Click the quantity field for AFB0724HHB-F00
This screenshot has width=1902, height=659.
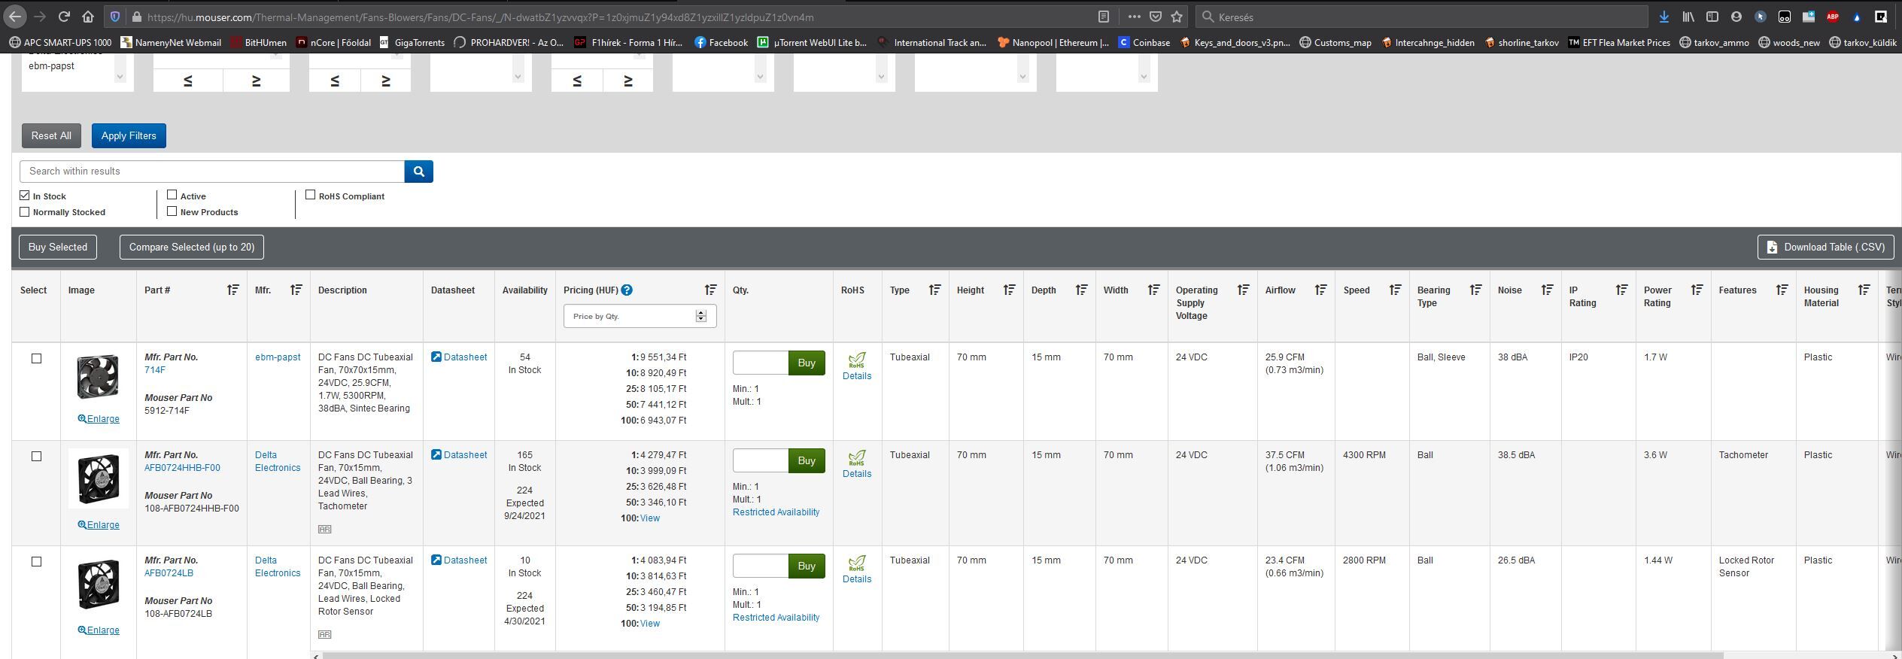click(x=761, y=460)
